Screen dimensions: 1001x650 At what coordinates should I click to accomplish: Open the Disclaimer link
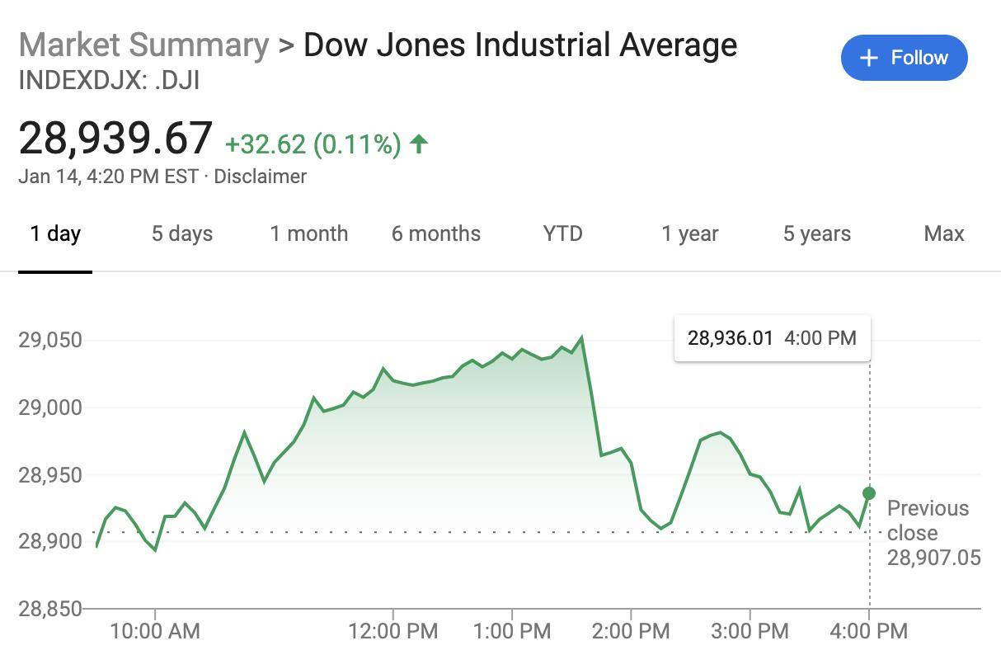click(x=260, y=177)
